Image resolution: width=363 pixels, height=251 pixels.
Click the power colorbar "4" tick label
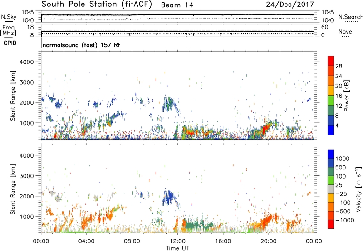[x=337, y=125]
